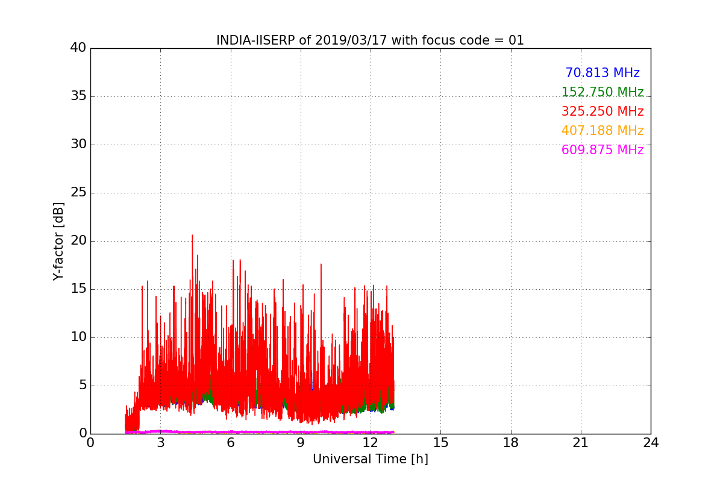Viewport: 723px width, 482px height.
Task: Select the 325.250 MHz legend entry
Action: [x=602, y=111]
